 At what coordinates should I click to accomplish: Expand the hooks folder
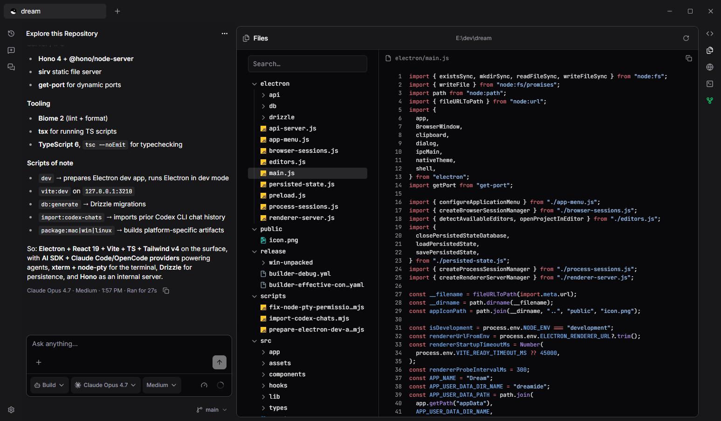click(x=308, y=386)
